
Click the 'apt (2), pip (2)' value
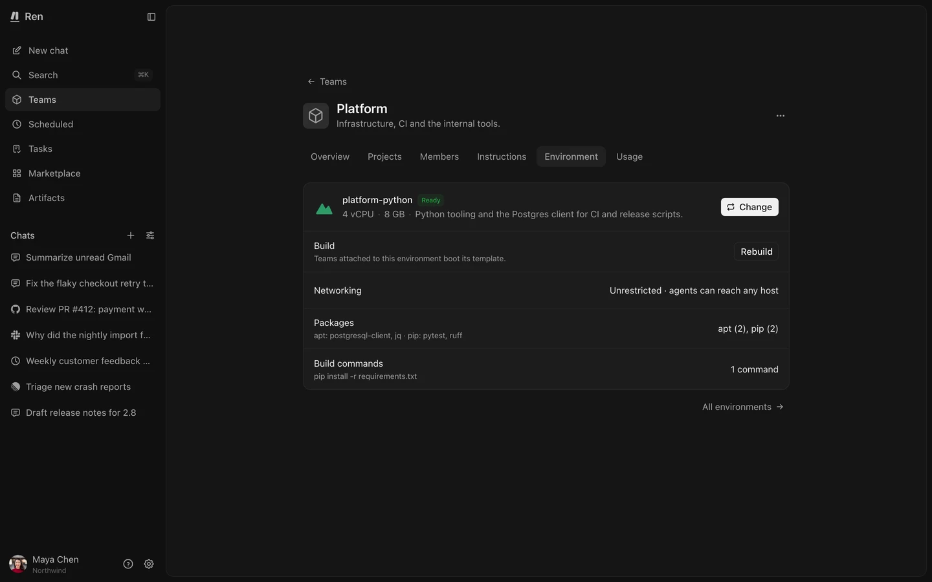pyautogui.click(x=748, y=329)
